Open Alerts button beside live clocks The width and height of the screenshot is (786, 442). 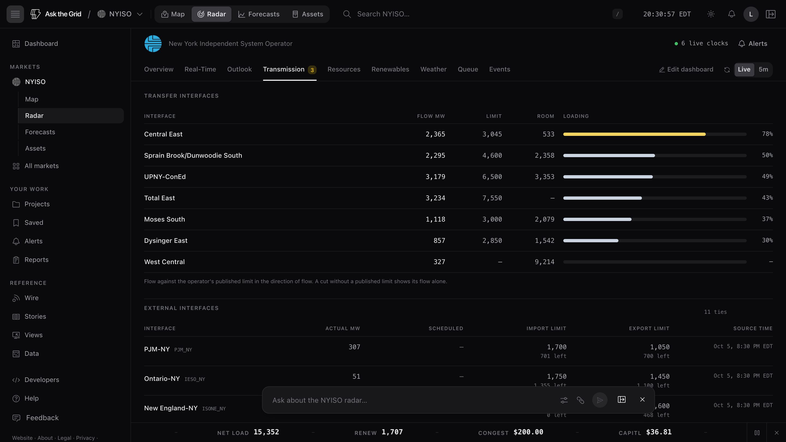[753, 44]
